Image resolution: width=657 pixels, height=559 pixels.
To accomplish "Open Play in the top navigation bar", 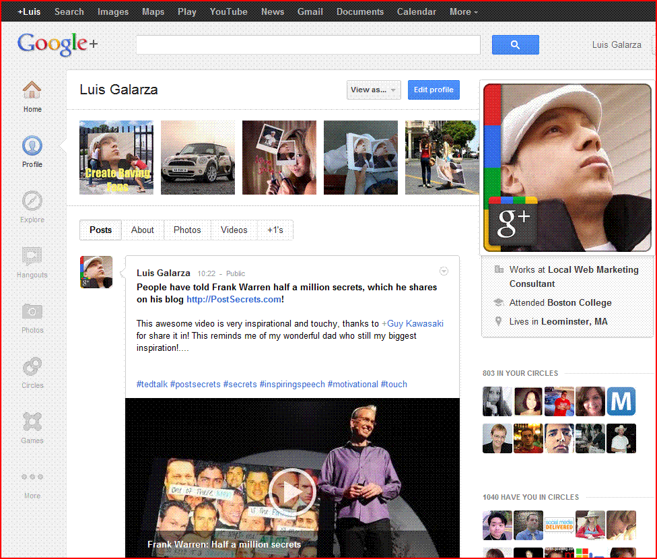I will tap(187, 11).
